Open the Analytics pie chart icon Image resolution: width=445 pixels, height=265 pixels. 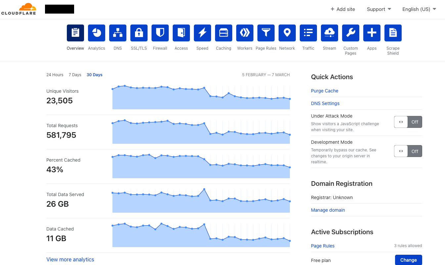point(97,33)
